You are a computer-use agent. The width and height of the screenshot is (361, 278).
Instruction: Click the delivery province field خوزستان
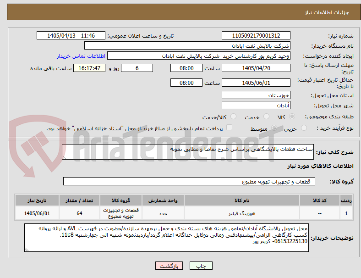256,95
